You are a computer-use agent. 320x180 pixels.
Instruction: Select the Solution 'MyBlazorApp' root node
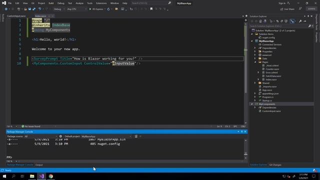(x=275, y=30)
